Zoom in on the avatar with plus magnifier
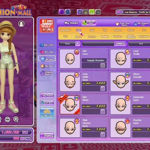150x150 pixels. pyautogui.click(x=16, y=119)
